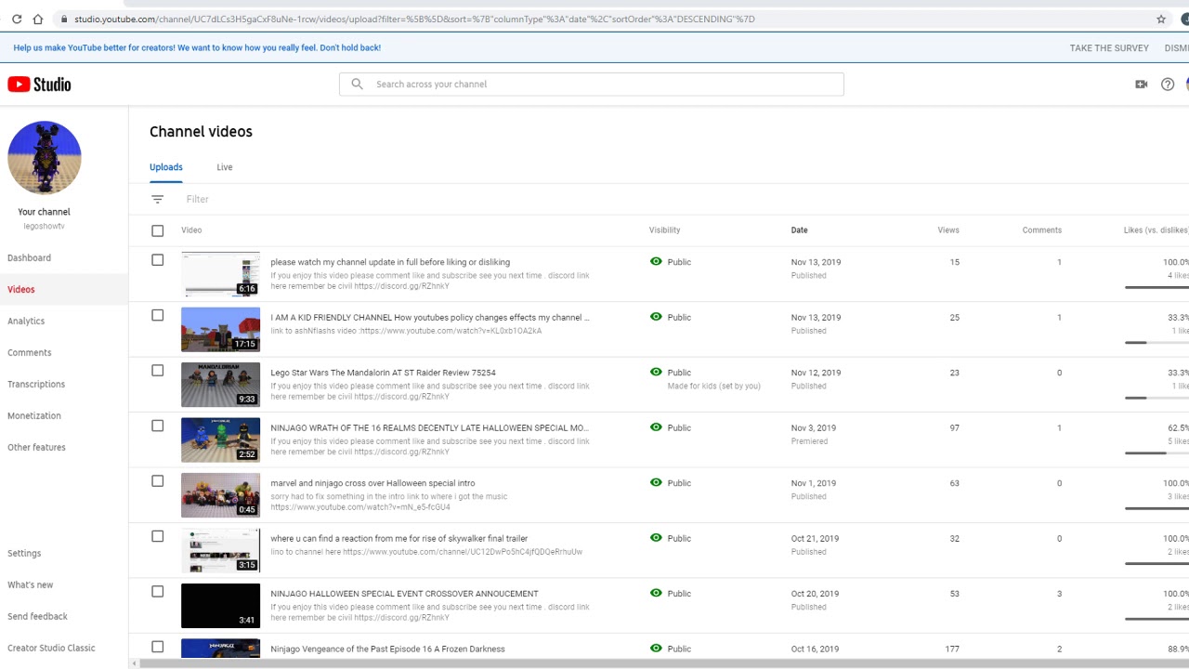This screenshot has width=1189, height=669.
Task: Open thumbnail of 3:41 HALLOWEEN ANNOUNCEMENT video
Action: click(220, 606)
